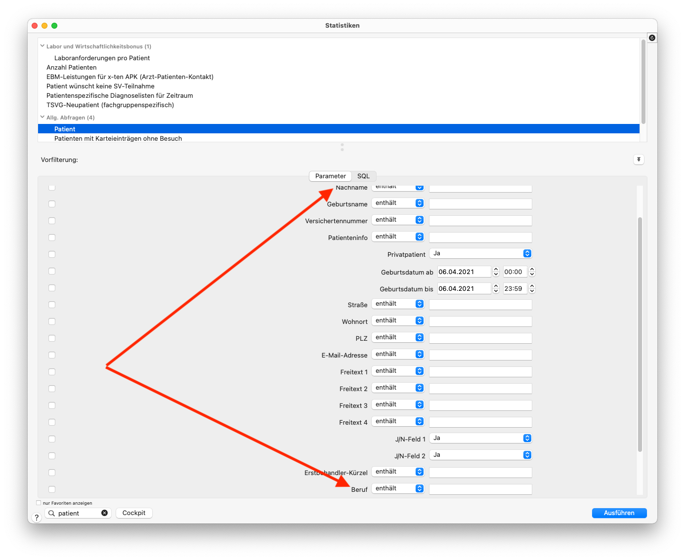Click the Geburtsdatum bis 23:59 time field
The height and width of the screenshot is (560, 685).
coord(515,289)
